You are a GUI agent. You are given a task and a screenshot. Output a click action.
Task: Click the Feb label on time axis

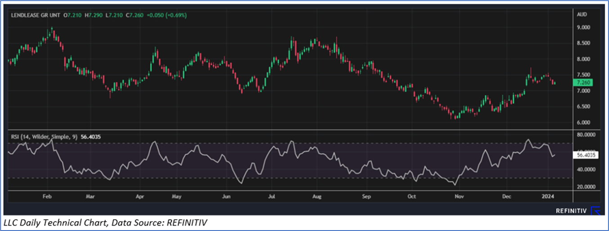pyautogui.click(x=47, y=197)
